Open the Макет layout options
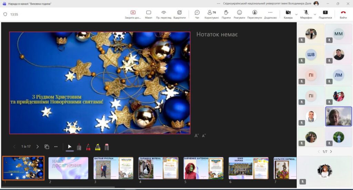 click(149, 14)
